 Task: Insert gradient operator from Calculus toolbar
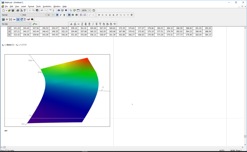[115, 24]
